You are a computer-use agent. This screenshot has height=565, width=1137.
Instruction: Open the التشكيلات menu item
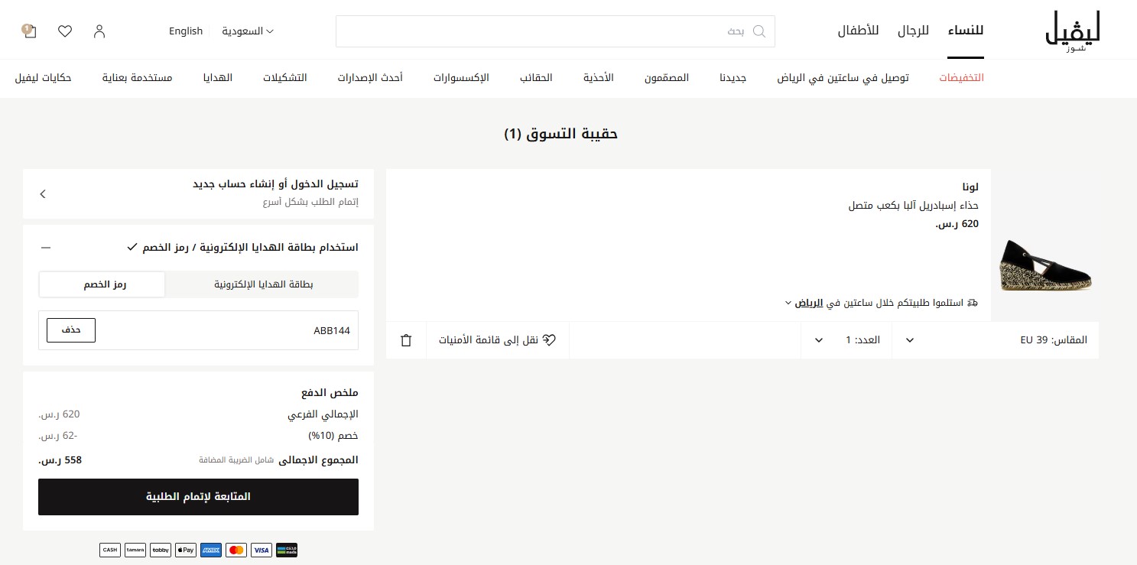[285, 78]
